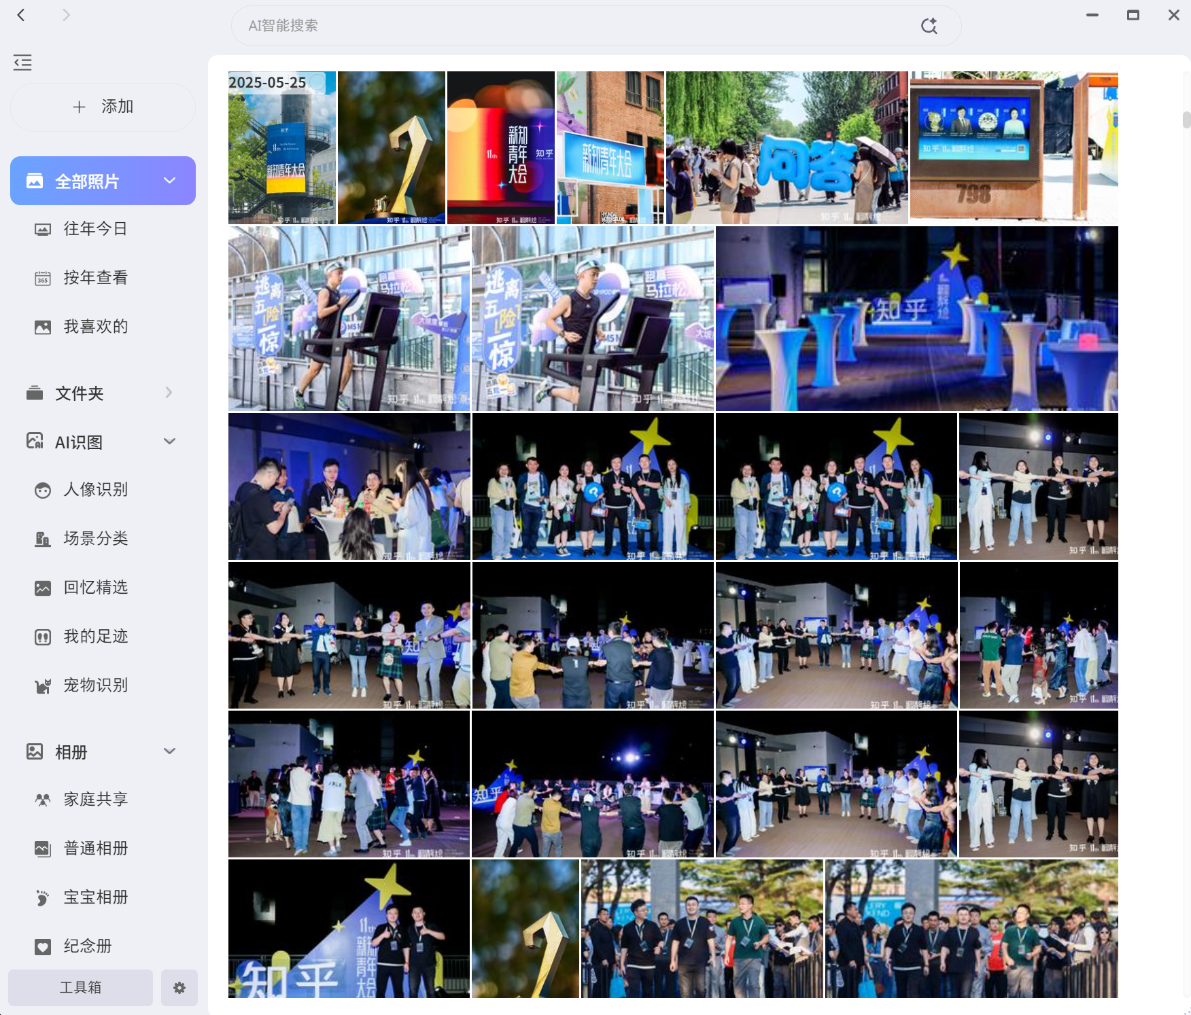Click the forward navigation arrow
Screen dimensions: 1191x1015
pyautogui.click(x=66, y=15)
